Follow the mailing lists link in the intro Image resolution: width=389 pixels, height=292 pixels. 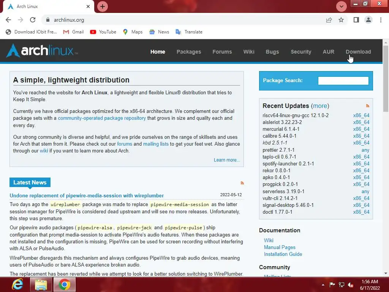tap(156, 144)
